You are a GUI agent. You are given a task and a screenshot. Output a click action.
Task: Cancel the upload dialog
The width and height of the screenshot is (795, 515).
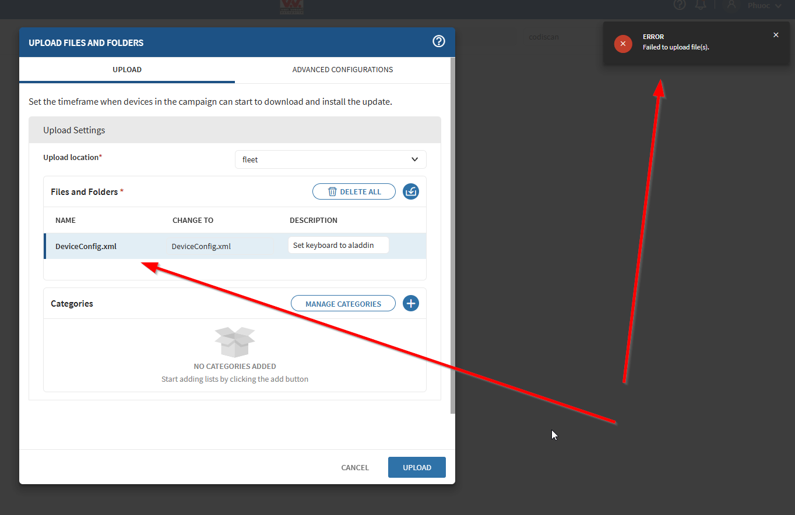point(355,467)
